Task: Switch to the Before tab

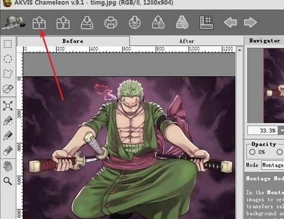Action: (x=73, y=41)
